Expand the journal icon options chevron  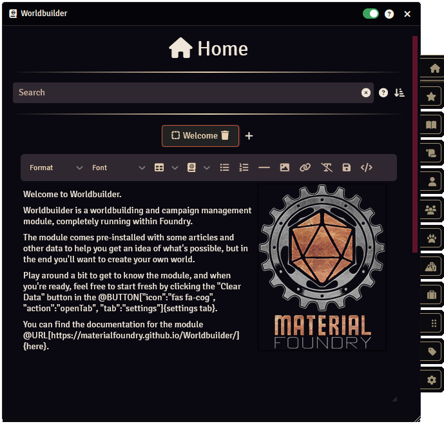click(207, 168)
